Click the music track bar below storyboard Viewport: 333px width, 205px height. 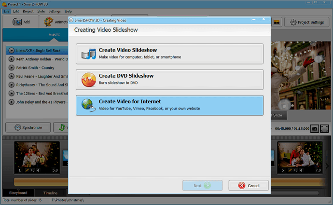pyautogui.click(x=41, y=182)
